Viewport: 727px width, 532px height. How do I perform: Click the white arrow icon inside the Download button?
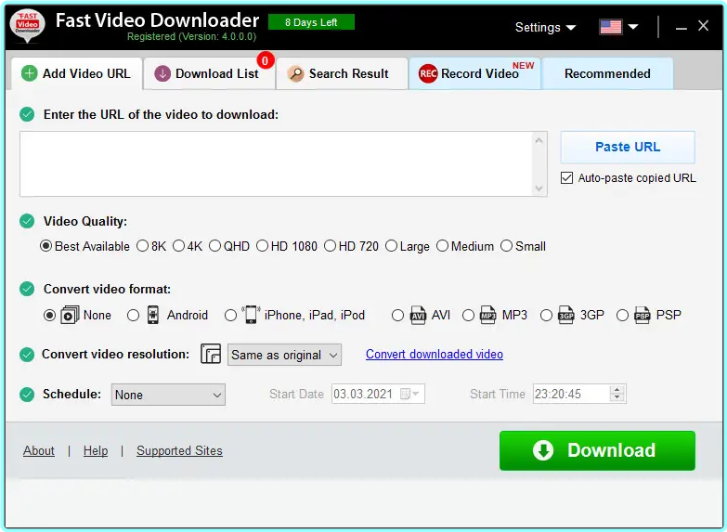(x=543, y=450)
